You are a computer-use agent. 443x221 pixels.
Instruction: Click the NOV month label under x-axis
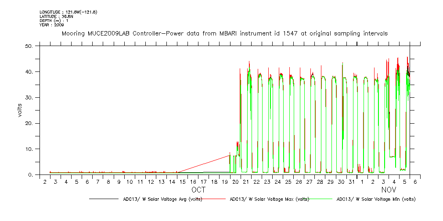pos(389,190)
